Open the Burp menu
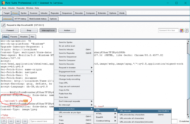Screen dimensions: 190x124 tap(4, 8)
